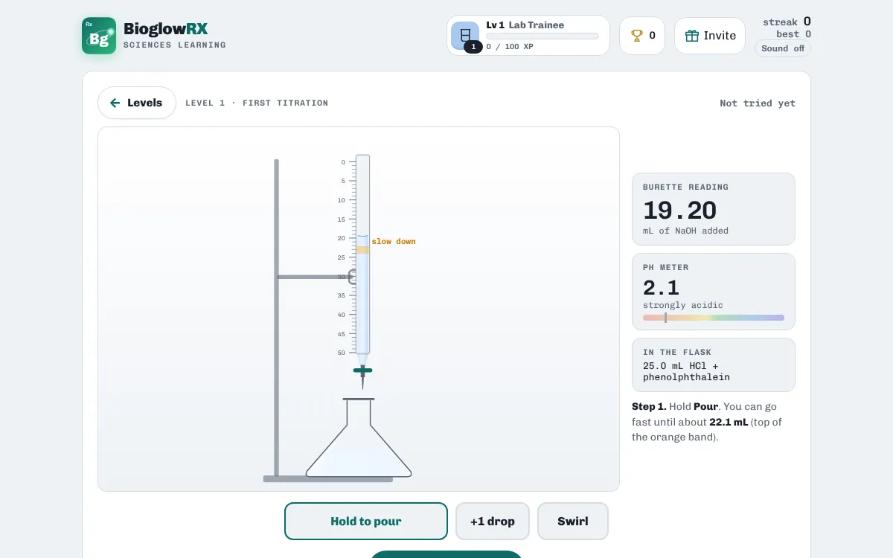Image resolution: width=893 pixels, height=558 pixels.
Task: Click the Lab Trainee beaker avatar icon
Action: pos(465,35)
